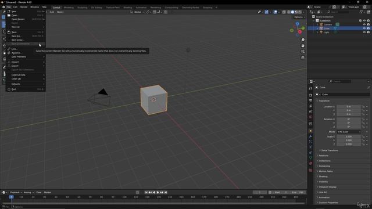Select wireframe viewport shading icon
372x209 pixels.
(x=289, y=12)
